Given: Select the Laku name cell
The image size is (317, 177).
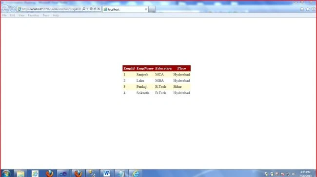Looking at the screenshot, I should click(140, 80).
